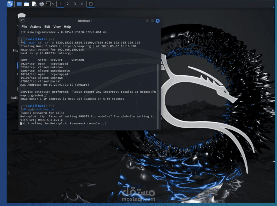
Task: Switch to workspace 4
Action: (82, 4)
